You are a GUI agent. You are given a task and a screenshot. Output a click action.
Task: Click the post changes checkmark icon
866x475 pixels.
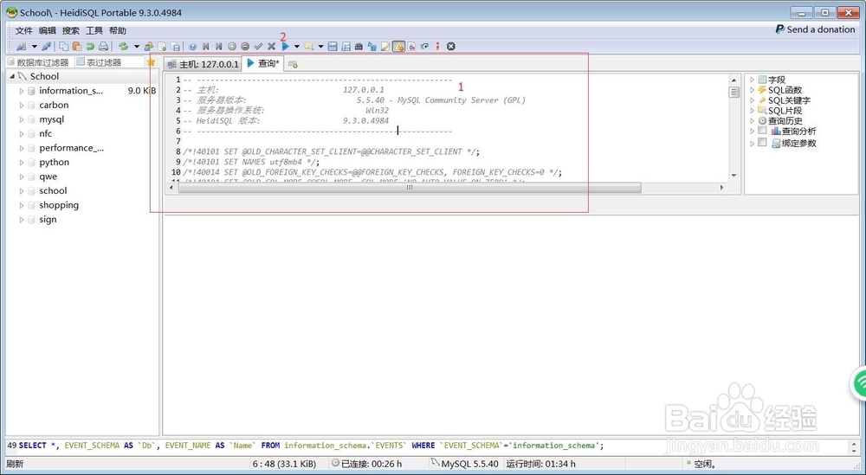(258, 47)
